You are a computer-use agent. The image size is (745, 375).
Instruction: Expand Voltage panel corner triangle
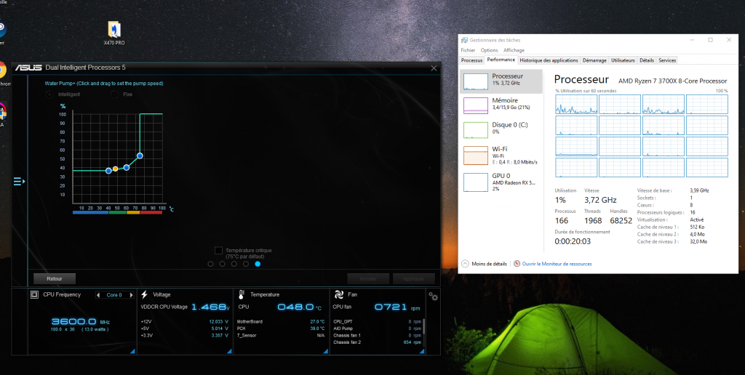click(x=229, y=351)
